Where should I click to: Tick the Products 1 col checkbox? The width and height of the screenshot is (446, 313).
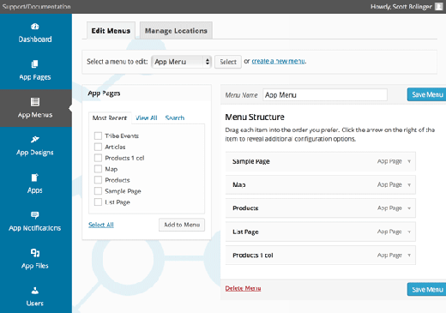click(x=98, y=158)
